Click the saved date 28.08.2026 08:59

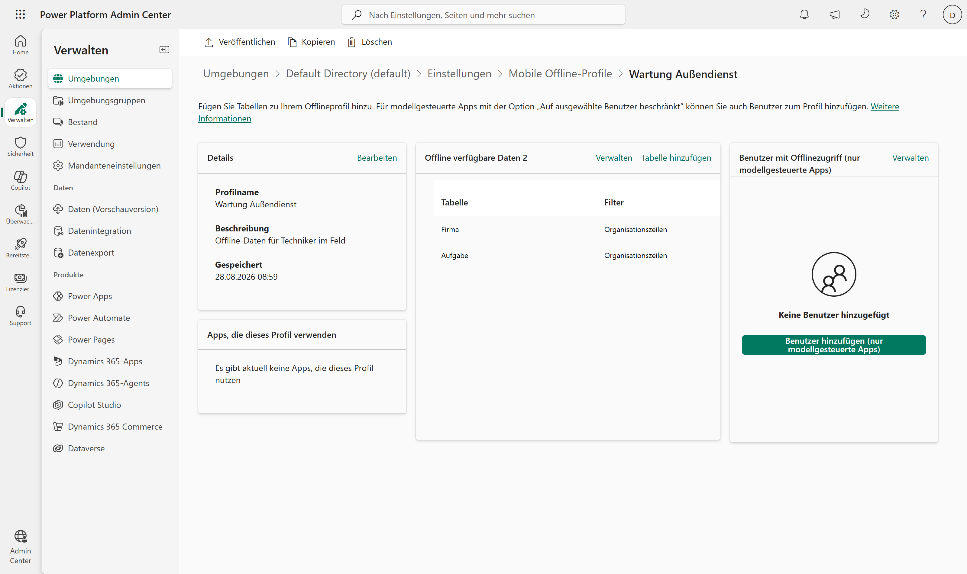[x=246, y=276]
